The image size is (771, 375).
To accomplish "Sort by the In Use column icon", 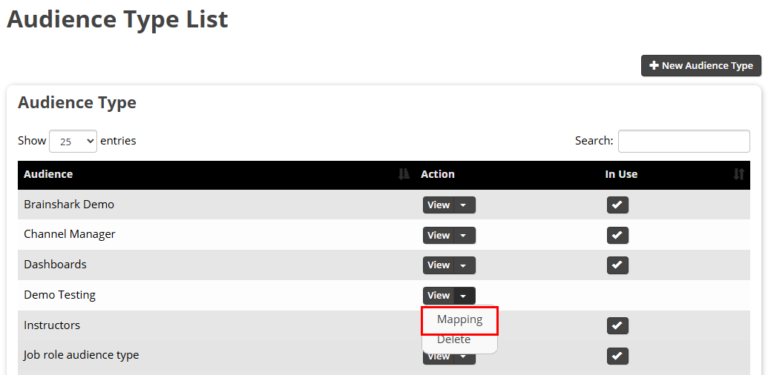I will tap(738, 174).
